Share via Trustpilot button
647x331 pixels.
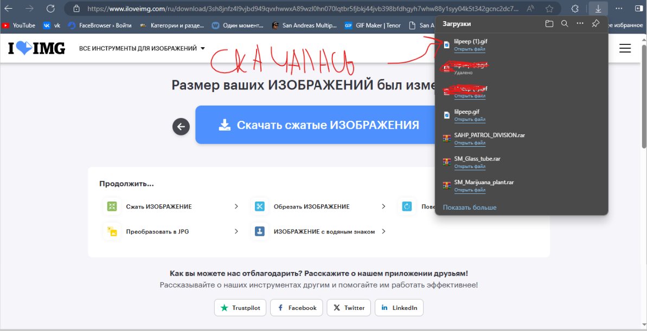240,308
